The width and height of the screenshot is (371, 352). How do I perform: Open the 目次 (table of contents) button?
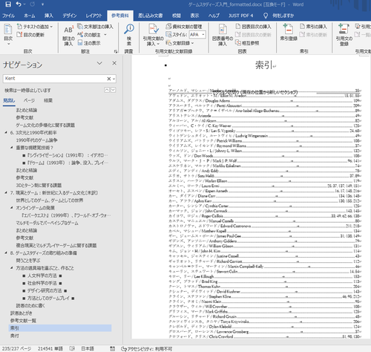click(x=8, y=35)
